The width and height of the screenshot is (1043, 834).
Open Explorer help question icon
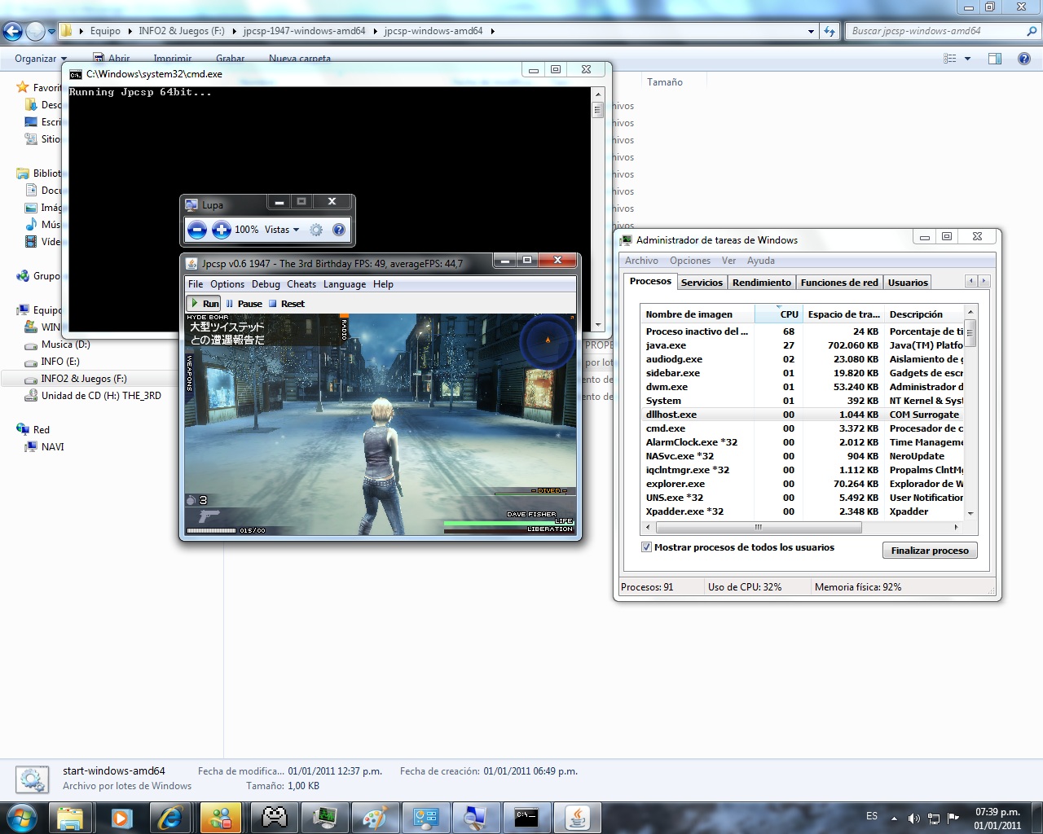pyautogui.click(x=1024, y=59)
